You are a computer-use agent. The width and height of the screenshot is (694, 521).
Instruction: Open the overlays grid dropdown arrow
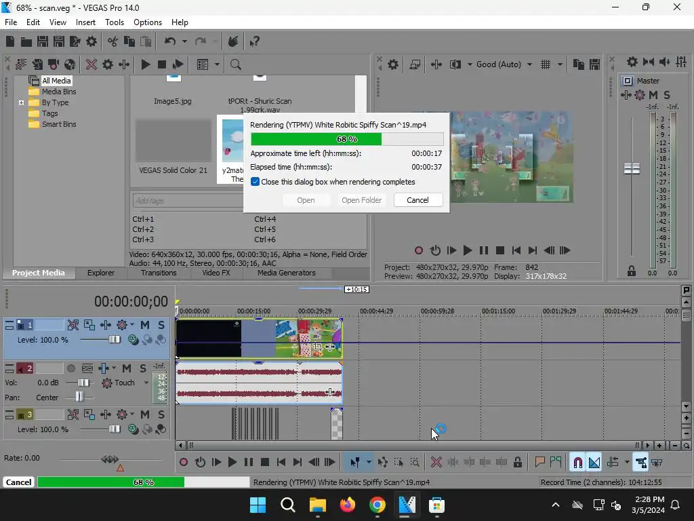(x=560, y=64)
